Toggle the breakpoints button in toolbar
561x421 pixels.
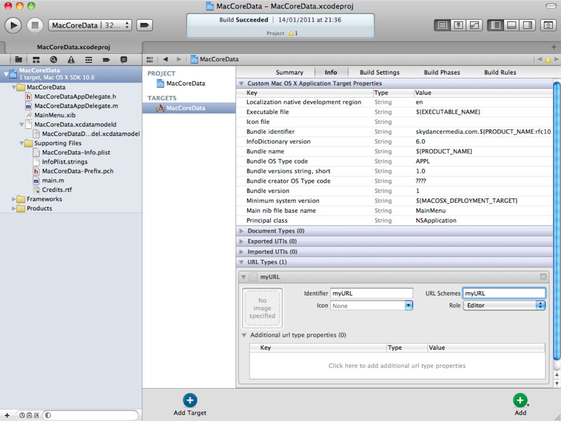coord(144,25)
